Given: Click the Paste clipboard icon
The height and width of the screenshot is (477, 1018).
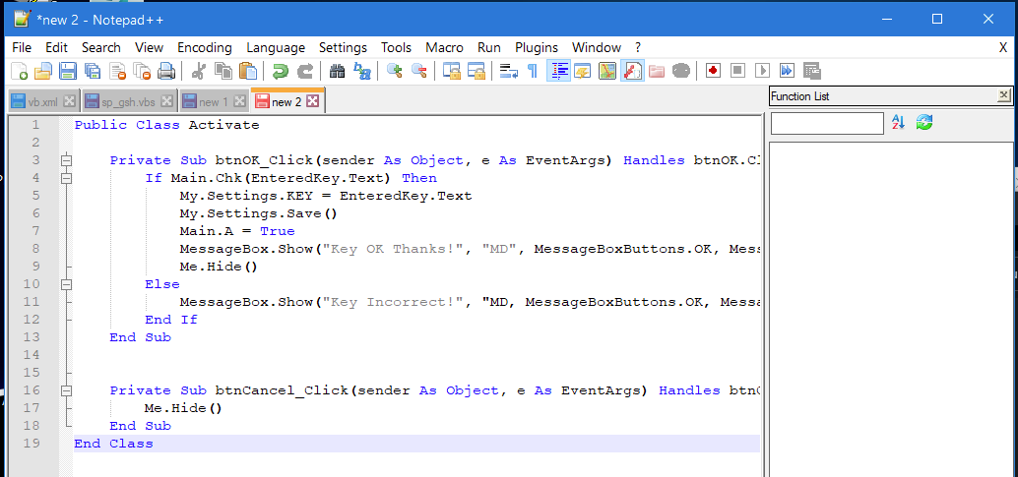Looking at the screenshot, I should [248, 71].
